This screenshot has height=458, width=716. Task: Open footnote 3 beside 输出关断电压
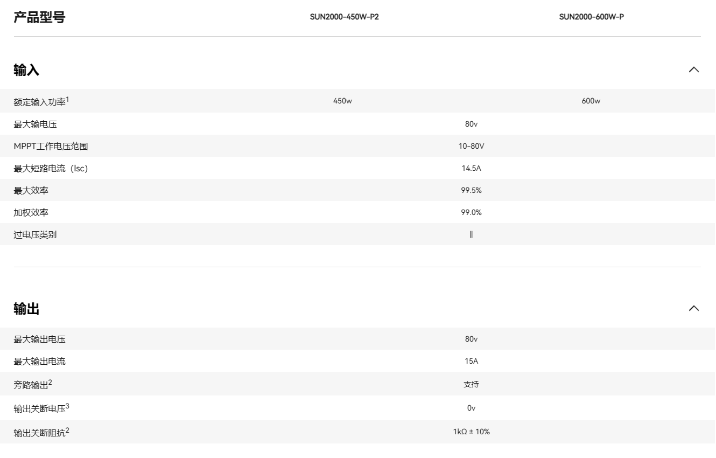(x=68, y=406)
